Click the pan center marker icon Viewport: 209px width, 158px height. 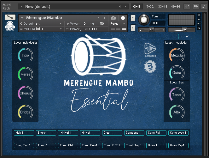(152, 30)
